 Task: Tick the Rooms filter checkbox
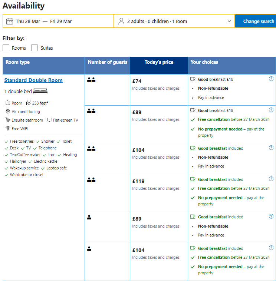point(6,48)
